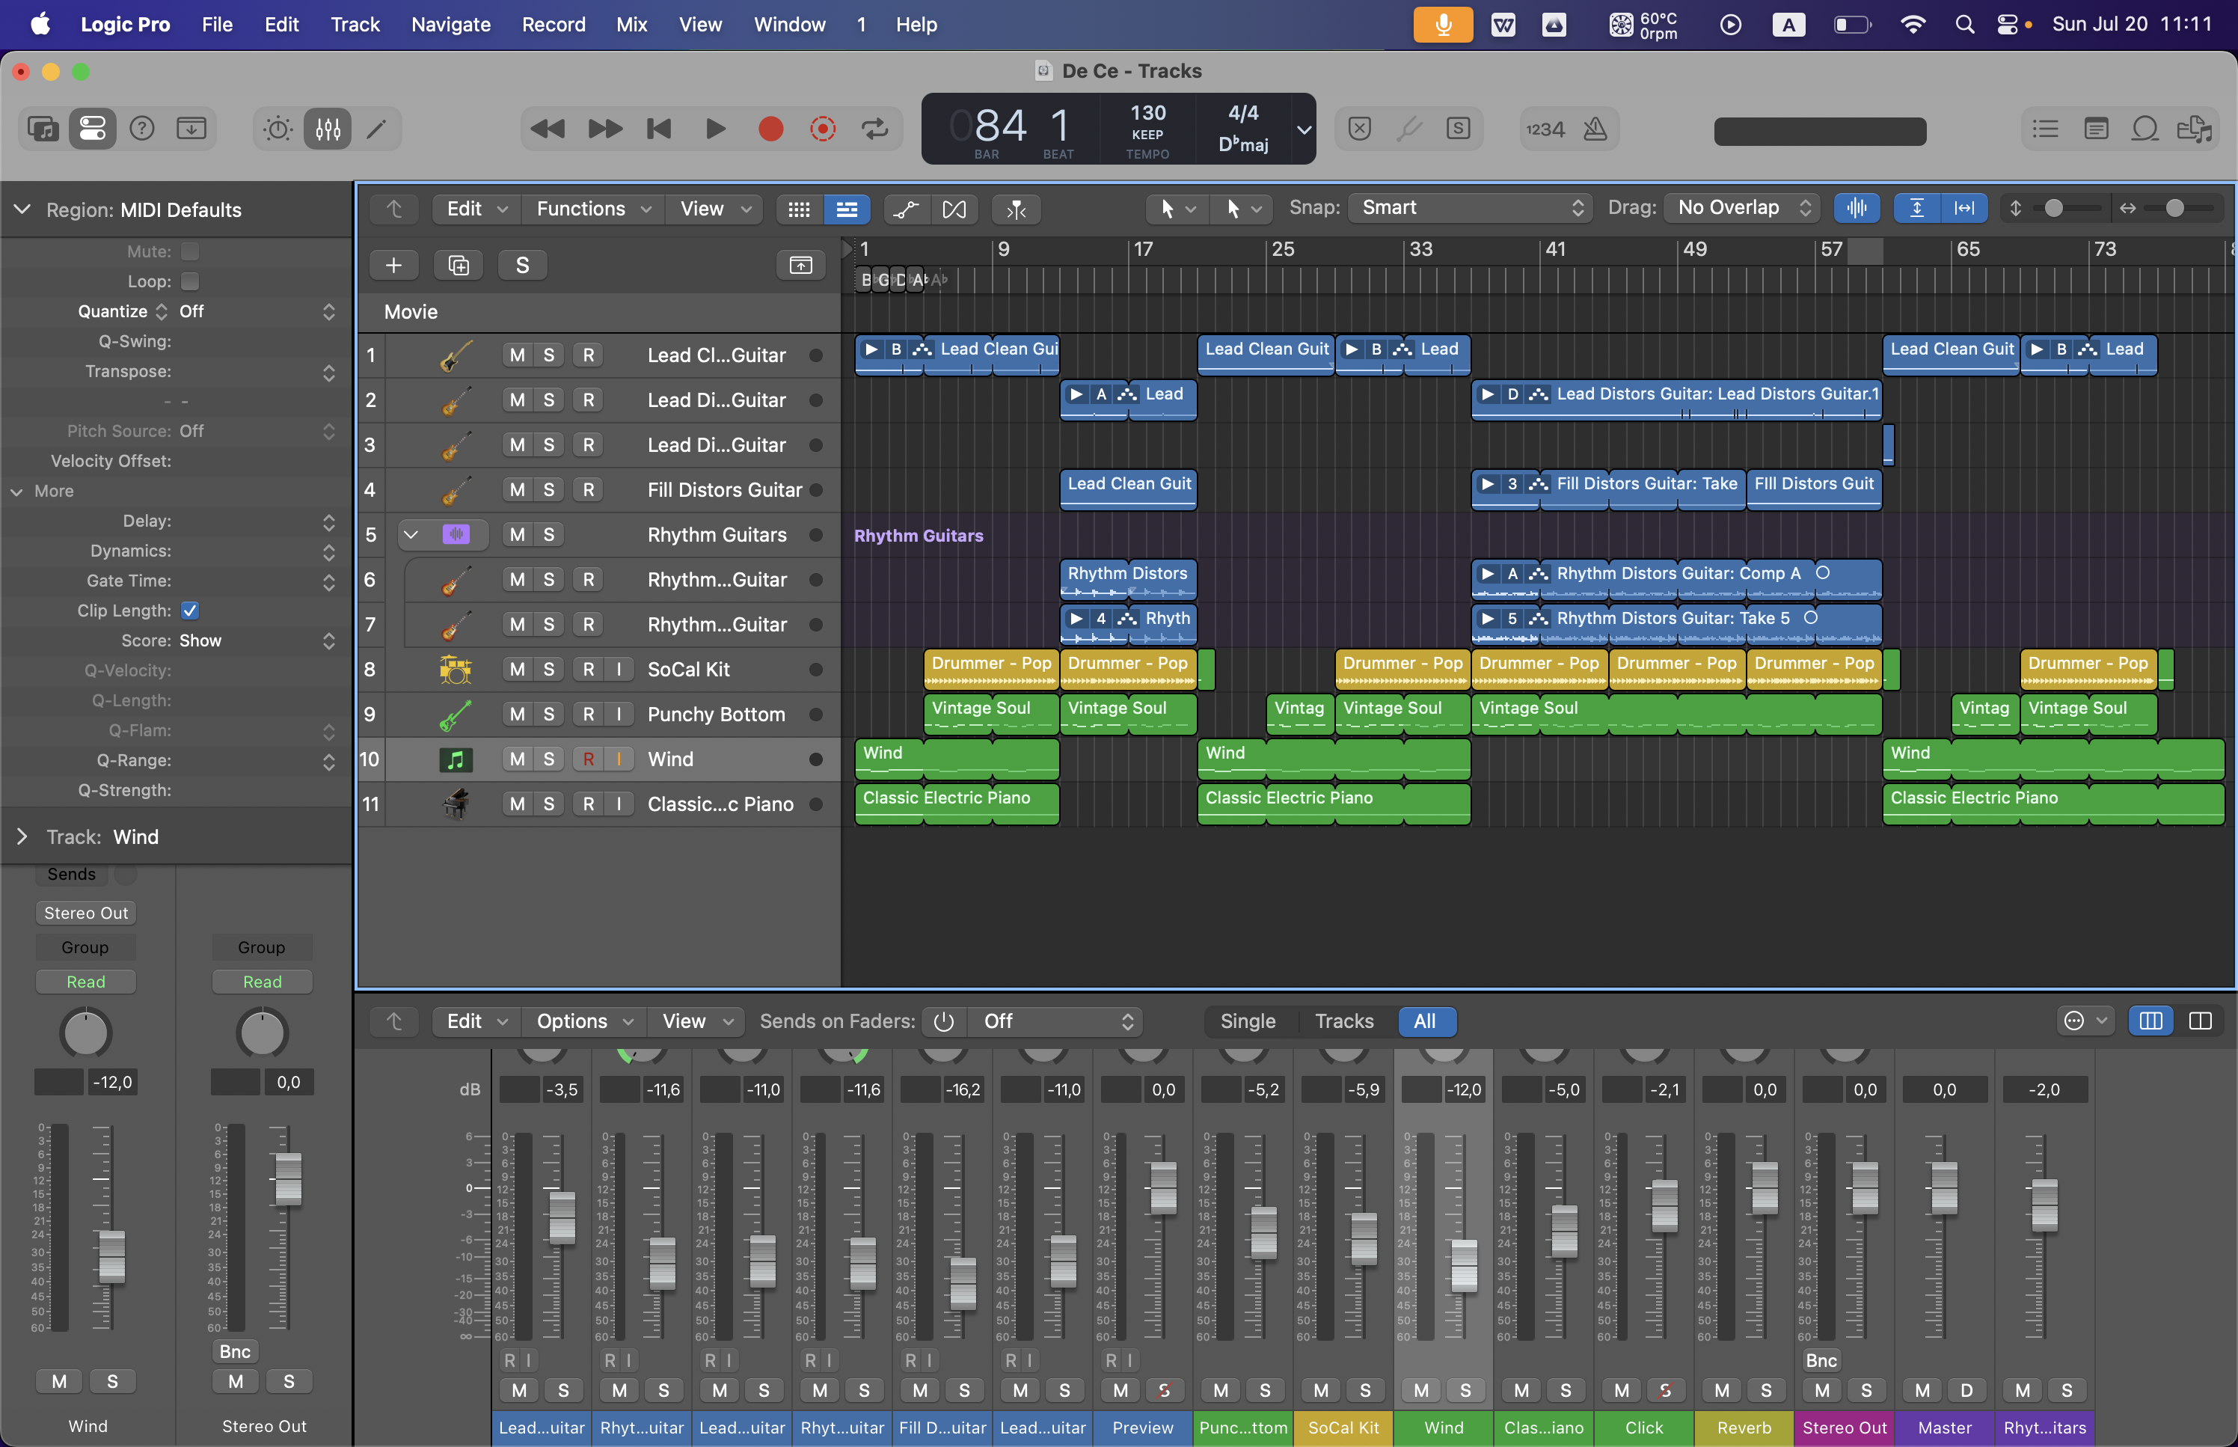Viewport: 2238px width, 1447px height.
Task: Show automation view button
Action: click(907, 209)
